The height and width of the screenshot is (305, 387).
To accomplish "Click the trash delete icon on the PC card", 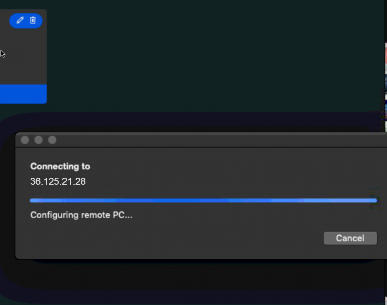I will click(33, 20).
